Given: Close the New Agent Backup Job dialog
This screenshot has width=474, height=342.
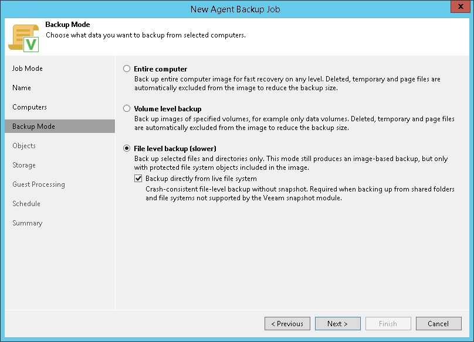Looking at the screenshot, I should tap(459, 8).
